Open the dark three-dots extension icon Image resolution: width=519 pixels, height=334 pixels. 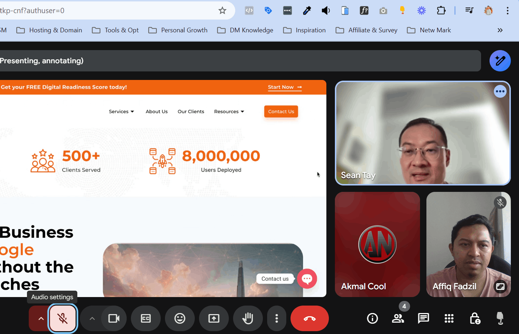click(287, 11)
